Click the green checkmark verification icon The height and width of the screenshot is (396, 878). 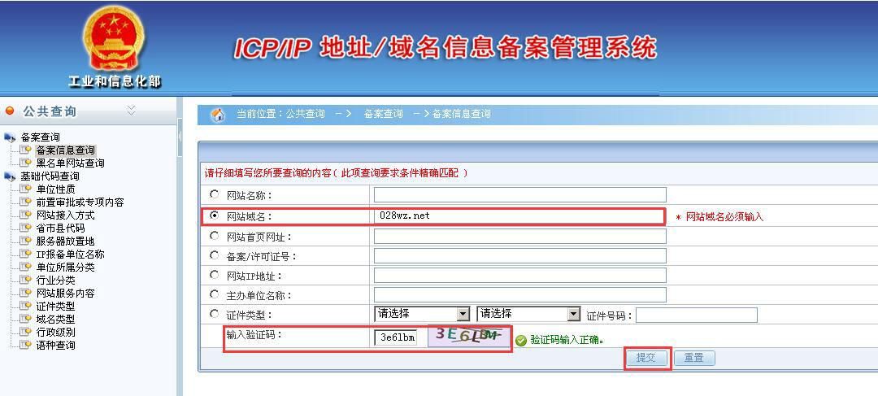coord(521,340)
